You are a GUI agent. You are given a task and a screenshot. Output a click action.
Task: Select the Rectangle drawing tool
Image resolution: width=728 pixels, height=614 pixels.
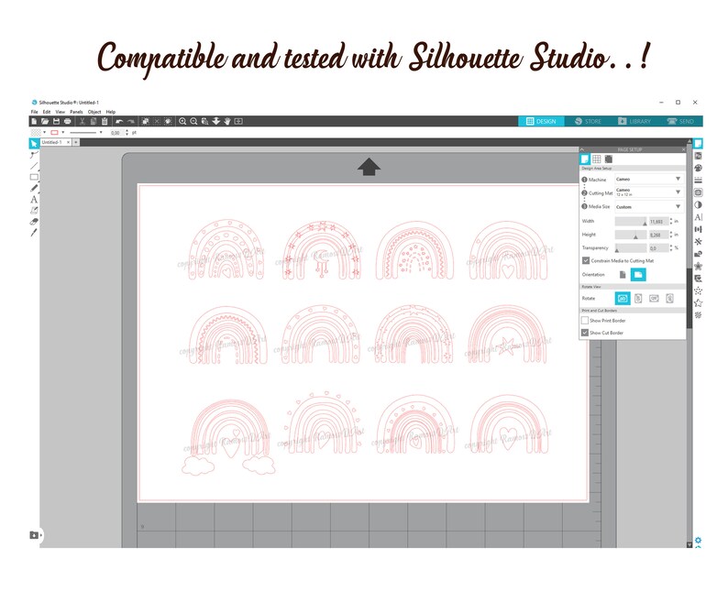click(x=34, y=177)
